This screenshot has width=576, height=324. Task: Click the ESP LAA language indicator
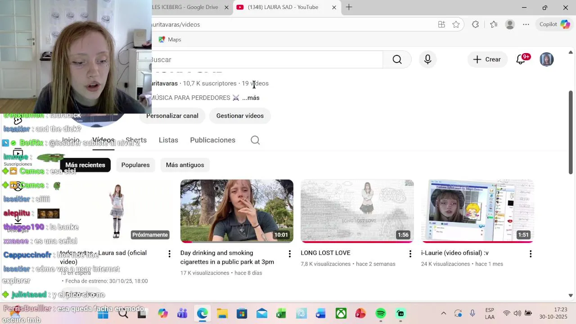pyautogui.click(x=490, y=313)
